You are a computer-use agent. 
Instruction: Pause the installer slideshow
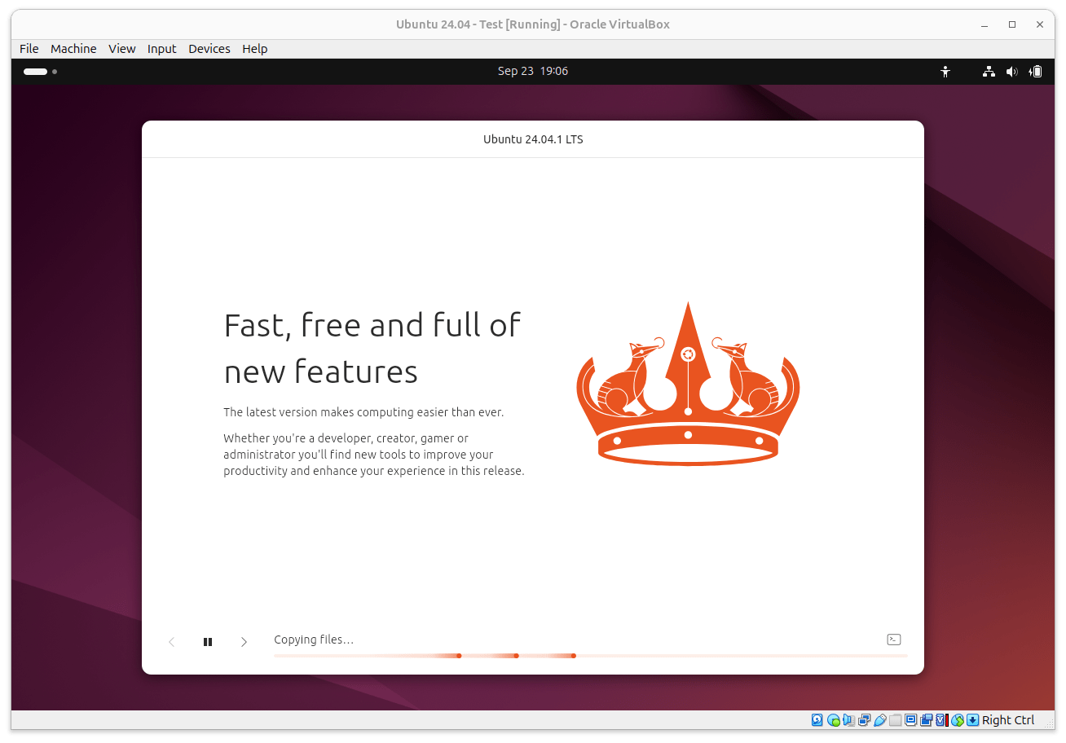[x=208, y=642]
